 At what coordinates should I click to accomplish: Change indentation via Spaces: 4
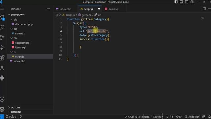tap(158, 117)
